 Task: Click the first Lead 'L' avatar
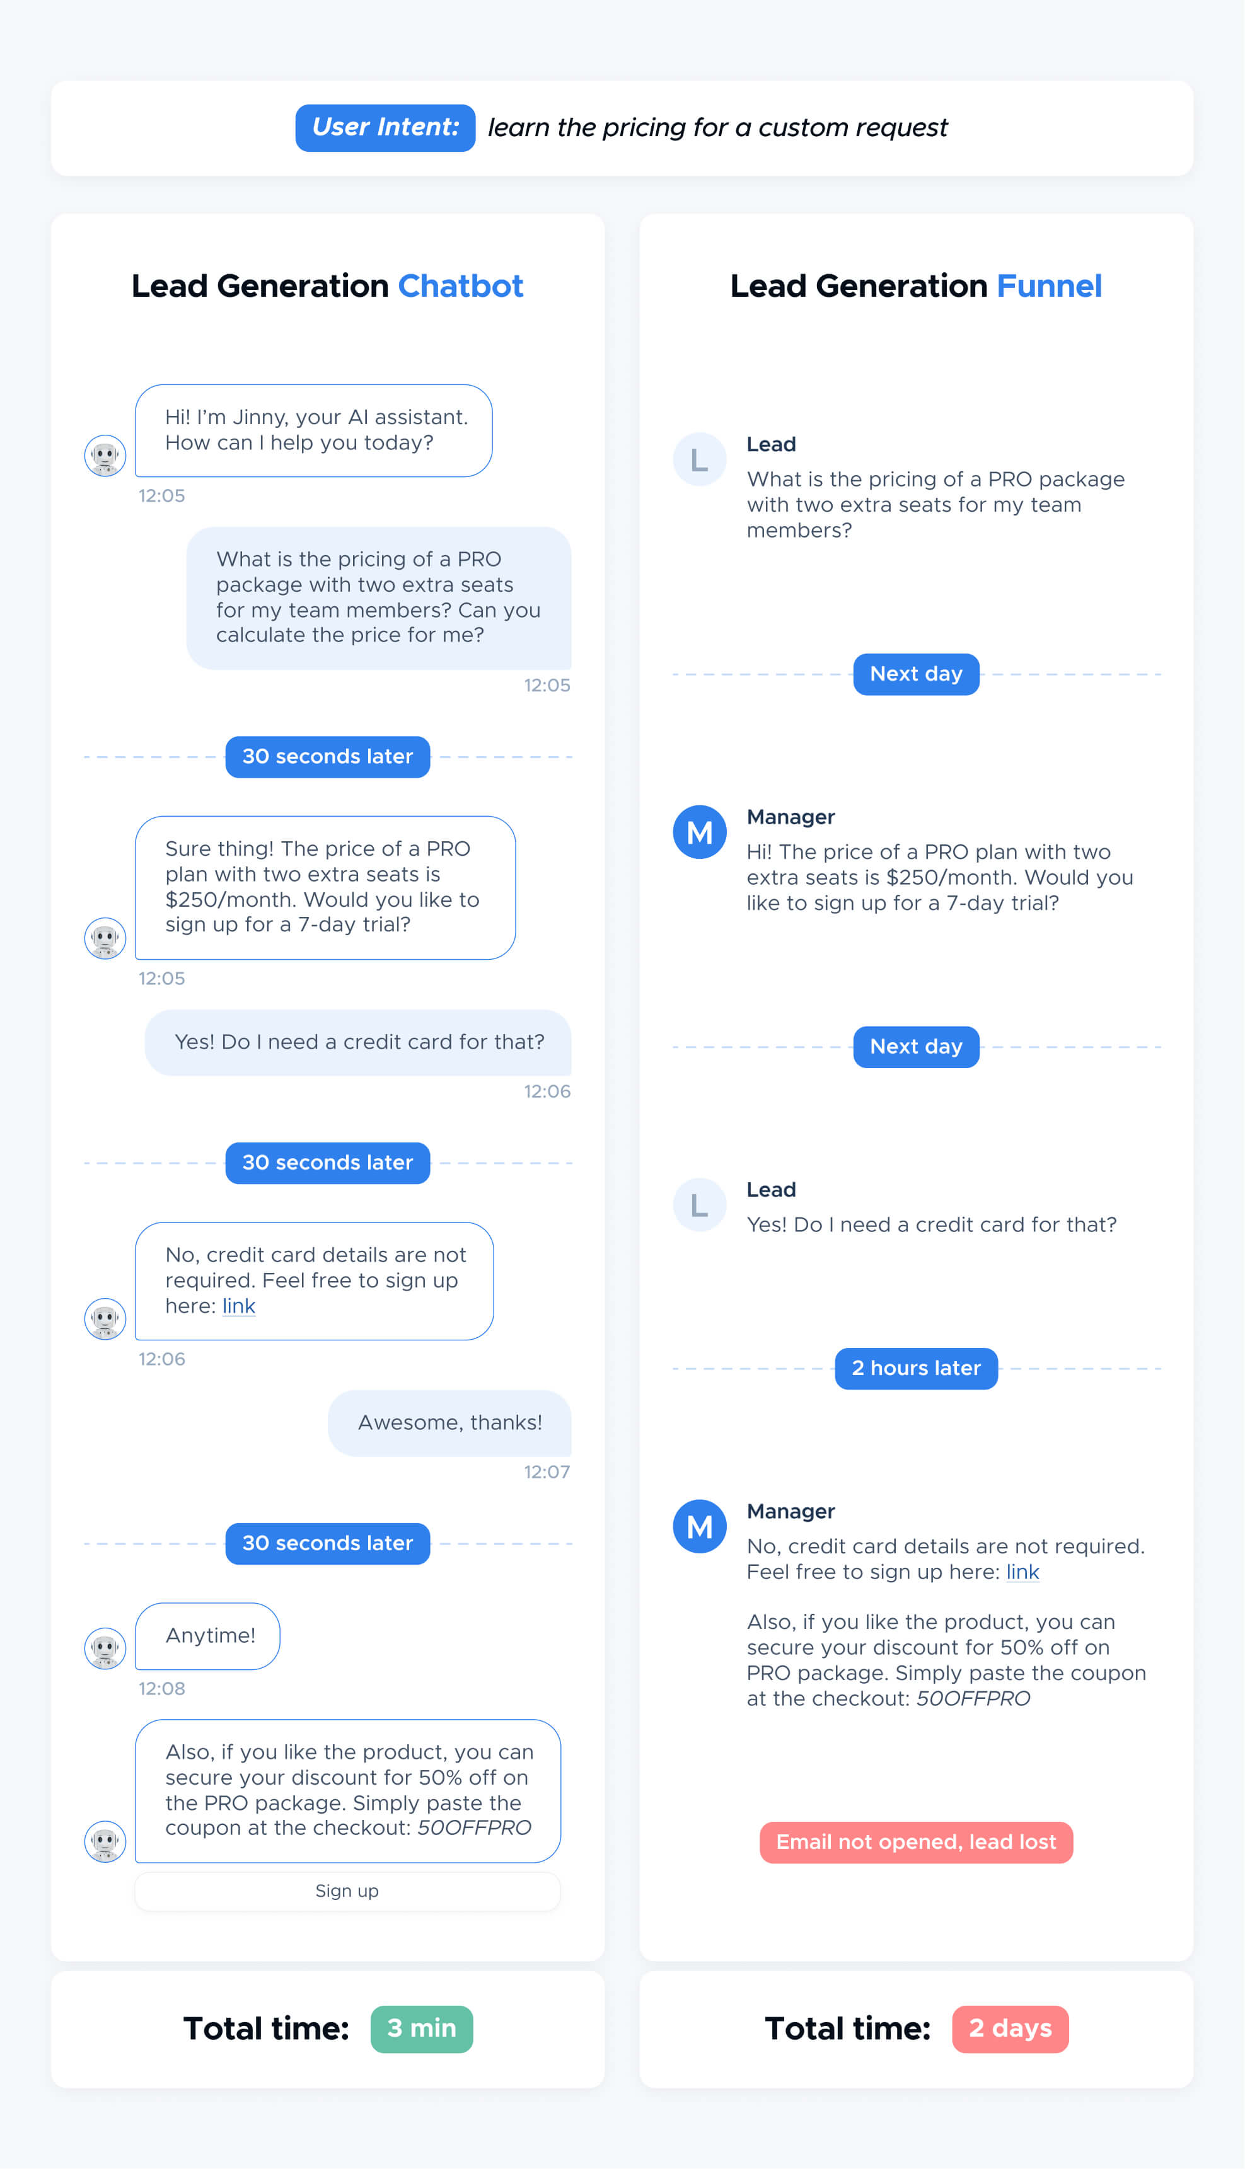(x=700, y=460)
